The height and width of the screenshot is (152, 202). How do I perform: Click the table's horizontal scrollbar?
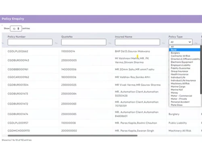coord(73,135)
